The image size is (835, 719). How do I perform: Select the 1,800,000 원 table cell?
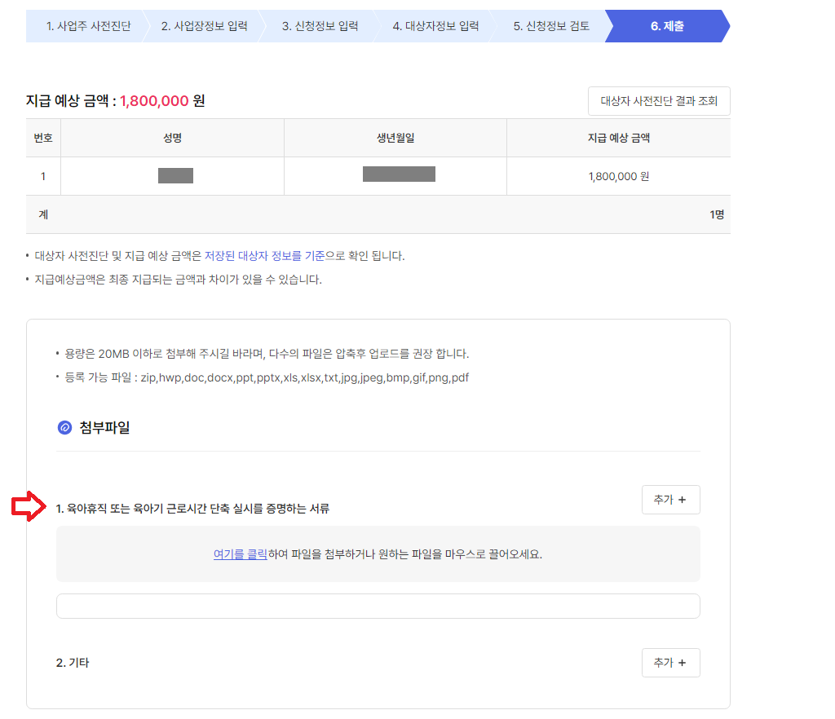click(x=618, y=176)
